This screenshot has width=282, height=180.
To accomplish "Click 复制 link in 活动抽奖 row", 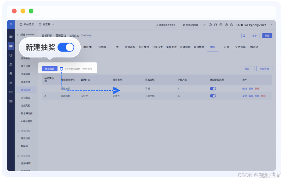I will pyautogui.click(x=257, y=96).
